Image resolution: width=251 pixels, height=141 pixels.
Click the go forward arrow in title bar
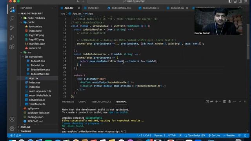(83, 1)
